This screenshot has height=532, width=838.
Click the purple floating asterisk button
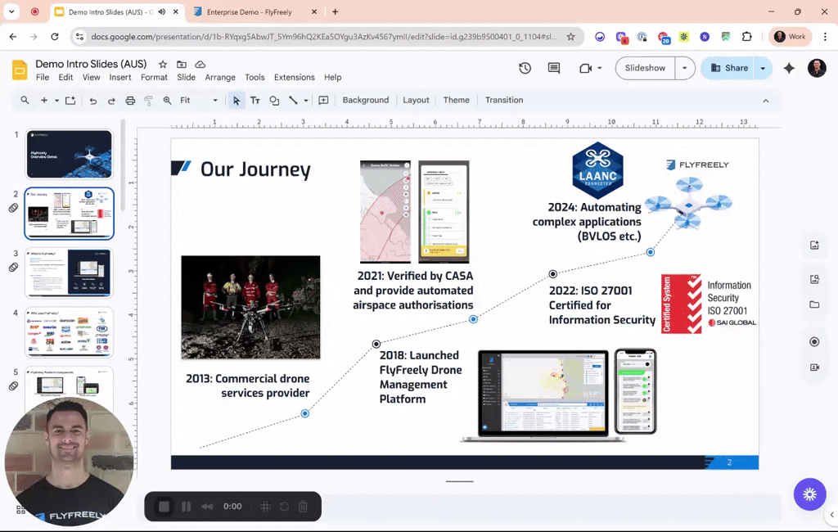coord(809,494)
